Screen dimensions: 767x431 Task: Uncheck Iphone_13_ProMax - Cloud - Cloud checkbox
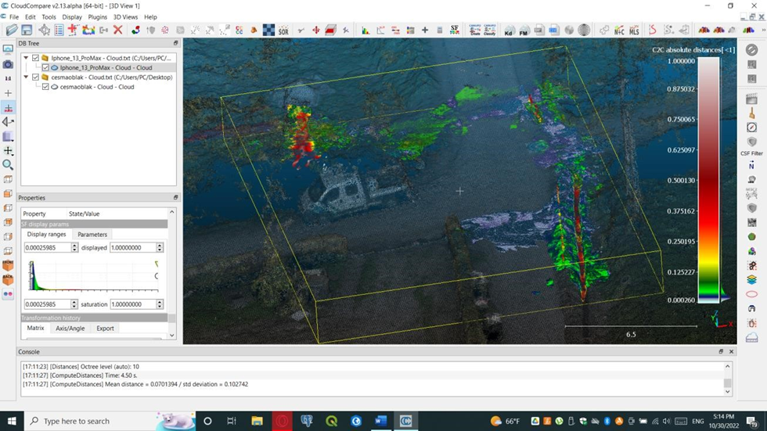point(45,67)
